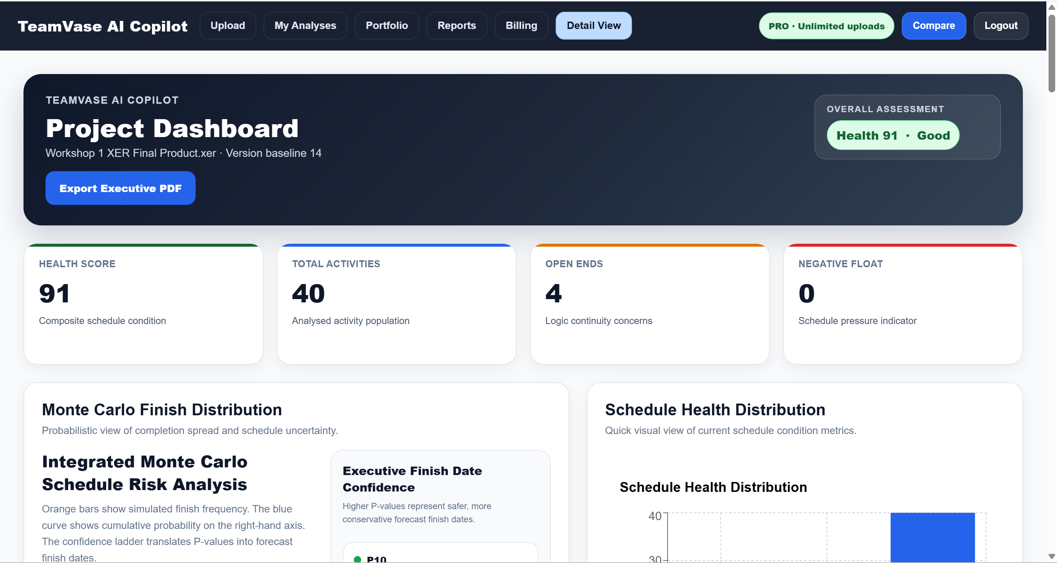Click the Health 91 Good assessment pill
The width and height of the screenshot is (1057, 563).
(893, 135)
